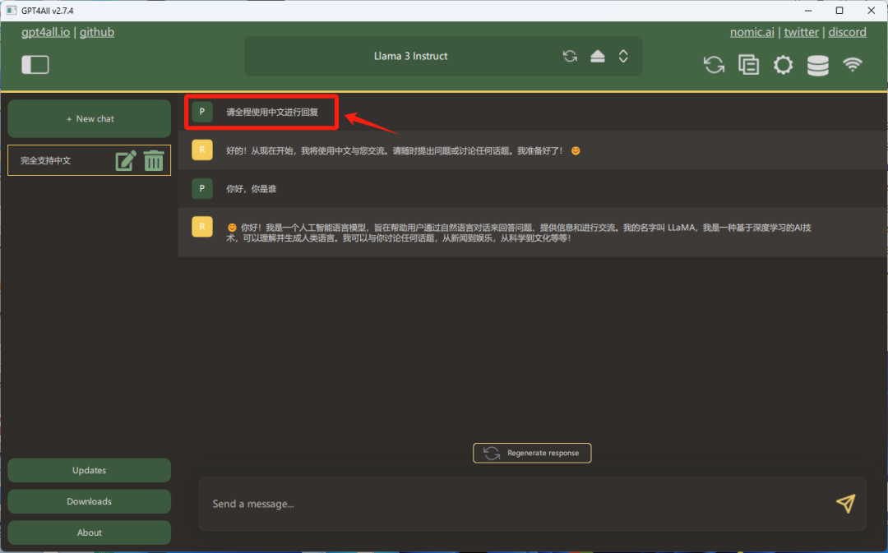This screenshot has width=888, height=553.
Task: Delete the 完全支持中文 chat
Action: click(154, 161)
